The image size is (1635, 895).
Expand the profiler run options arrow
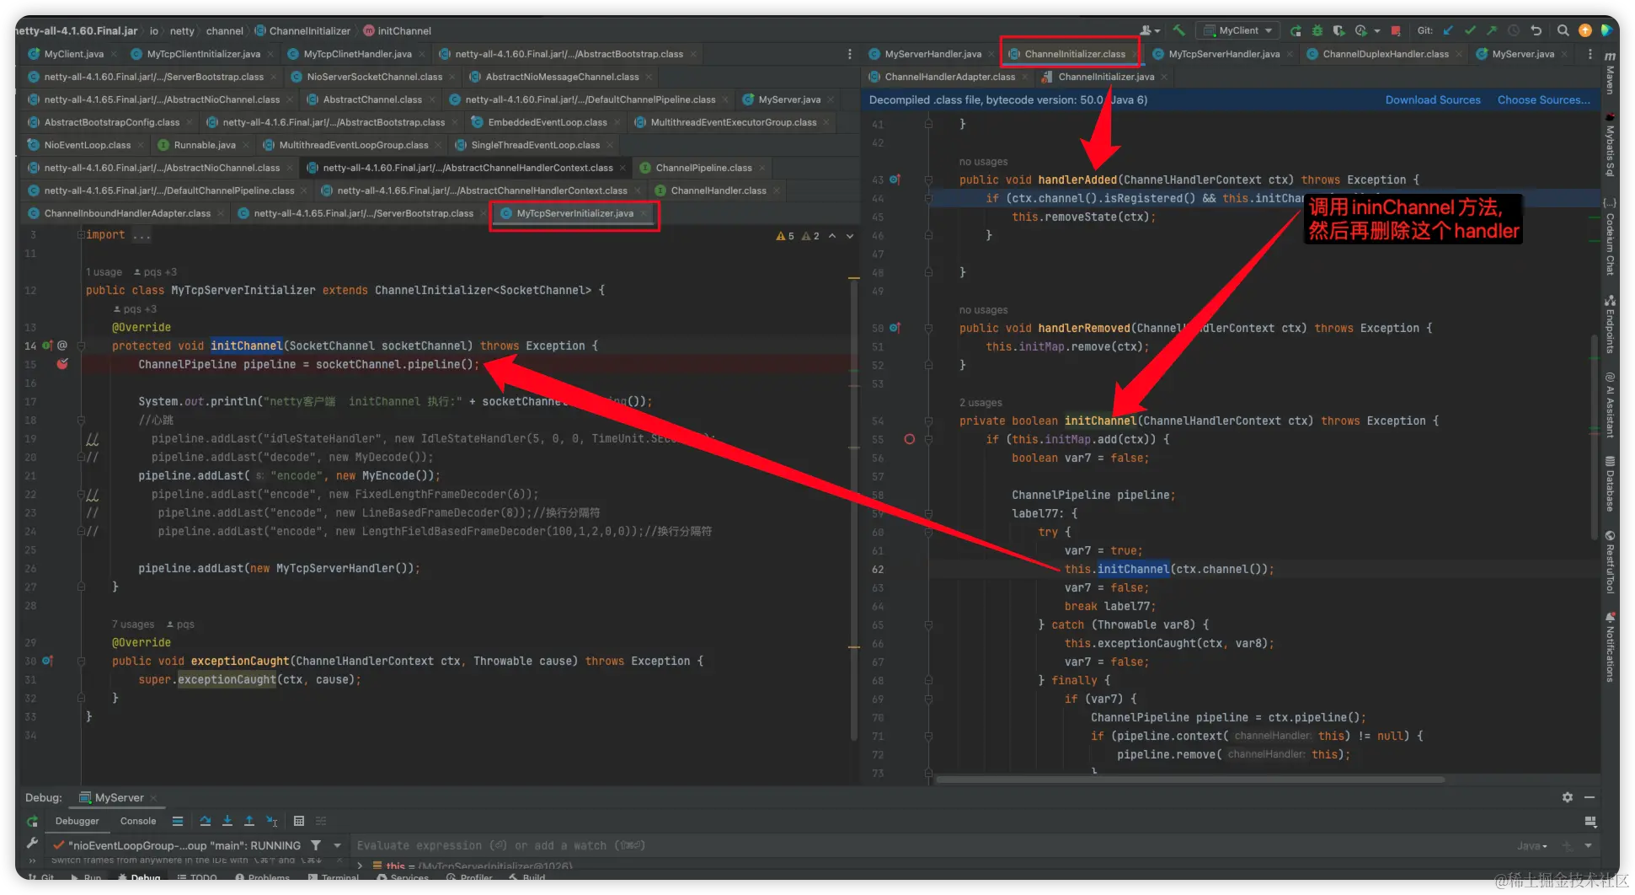point(1377,30)
